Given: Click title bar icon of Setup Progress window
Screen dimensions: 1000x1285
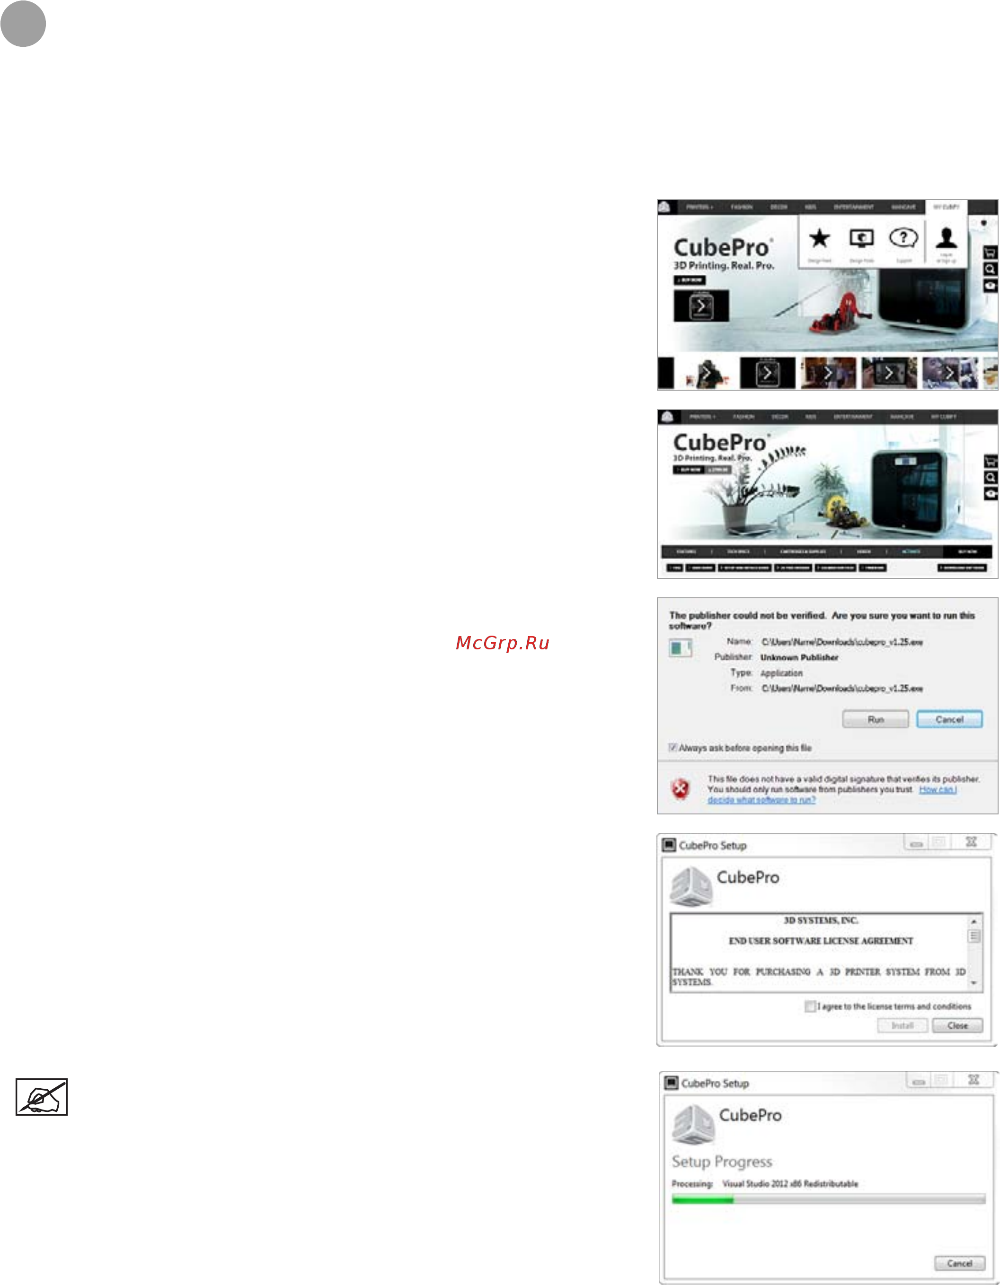Looking at the screenshot, I should click(671, 1083).
